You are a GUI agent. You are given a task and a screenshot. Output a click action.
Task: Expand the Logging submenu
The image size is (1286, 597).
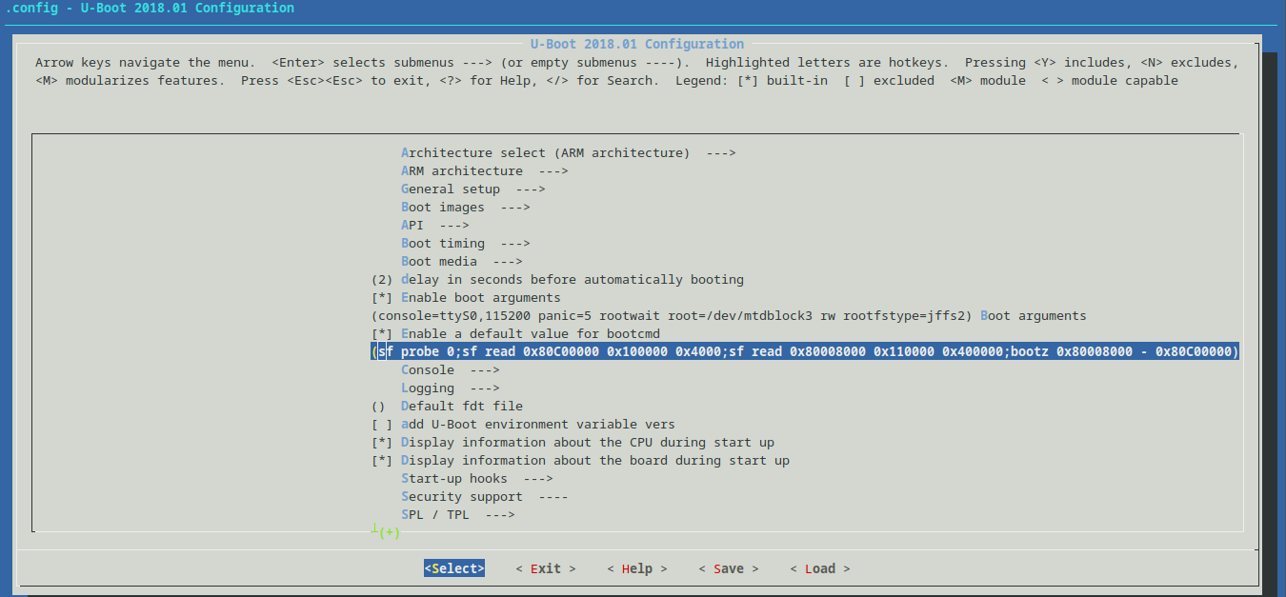tap(451, 388)
